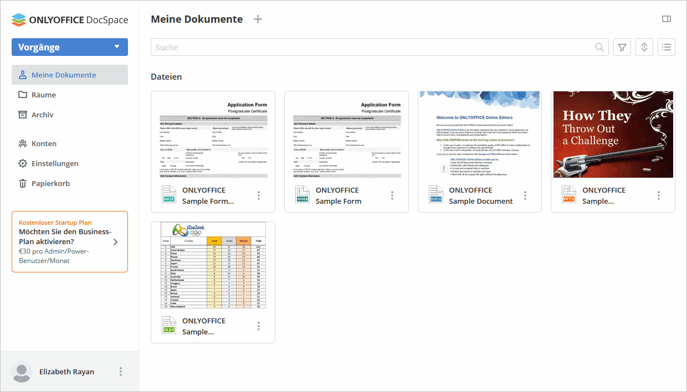687x392 pixels.
Task: Click into the Suche search field
Action: tap(380, 47)
